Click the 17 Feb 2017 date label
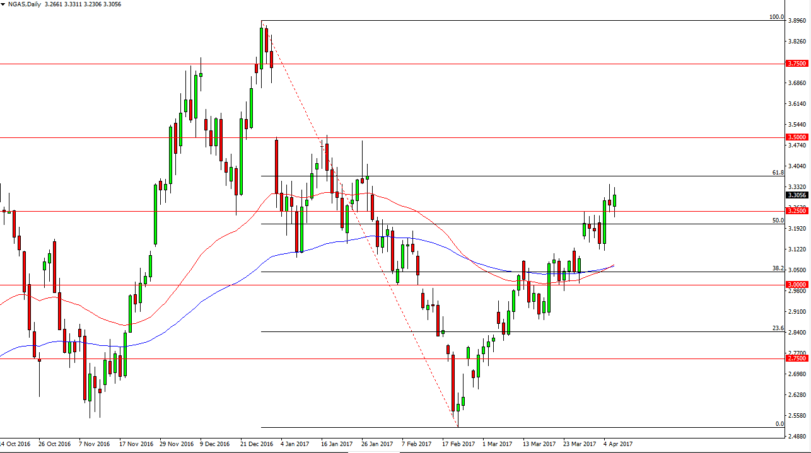Screen dimensions: 811x453 458,444
